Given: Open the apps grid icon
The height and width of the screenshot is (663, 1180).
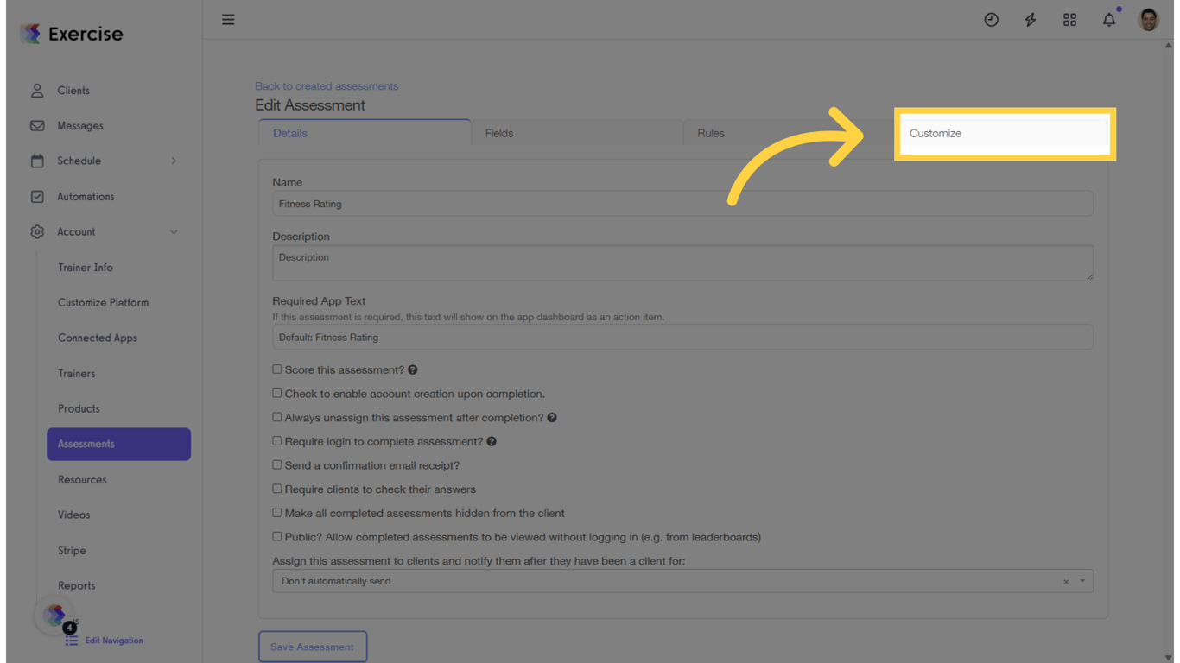Looking at the screenshot, I should tap(1069, 19).
